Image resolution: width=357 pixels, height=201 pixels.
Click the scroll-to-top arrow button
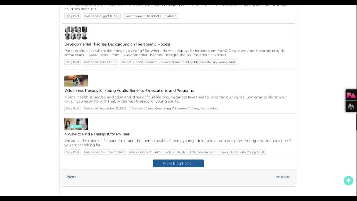(348, 181)
